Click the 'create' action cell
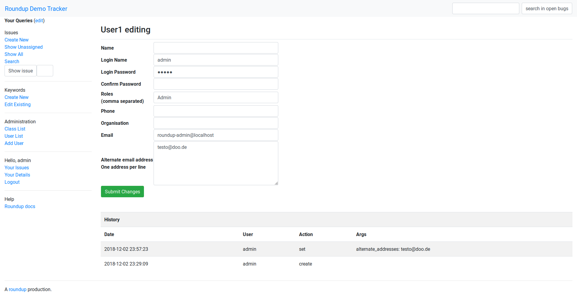 [305, 264]
